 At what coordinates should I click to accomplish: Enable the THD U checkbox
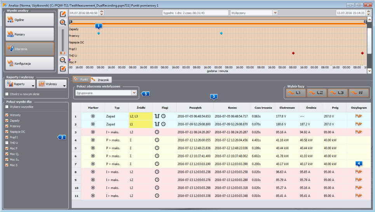[x=7, y=143]
